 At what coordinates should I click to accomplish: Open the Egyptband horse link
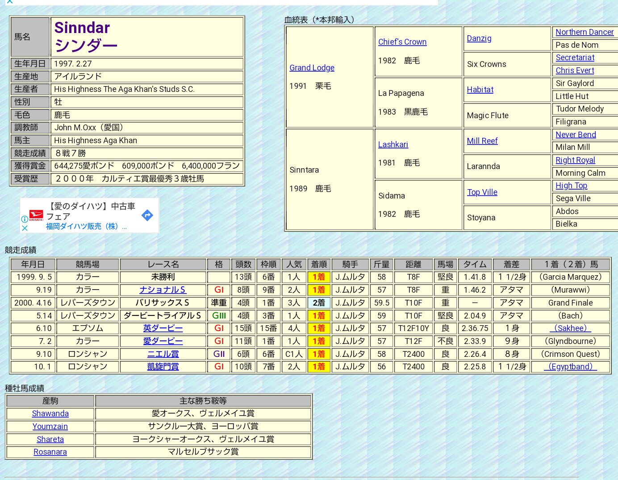pyautogui.click(x=570, y=367)
